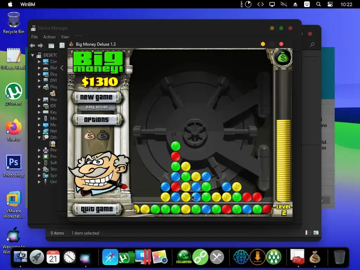Expand the IDE controllers tree node
Viewport: 360px width, 270px height.
coord(39,106)
